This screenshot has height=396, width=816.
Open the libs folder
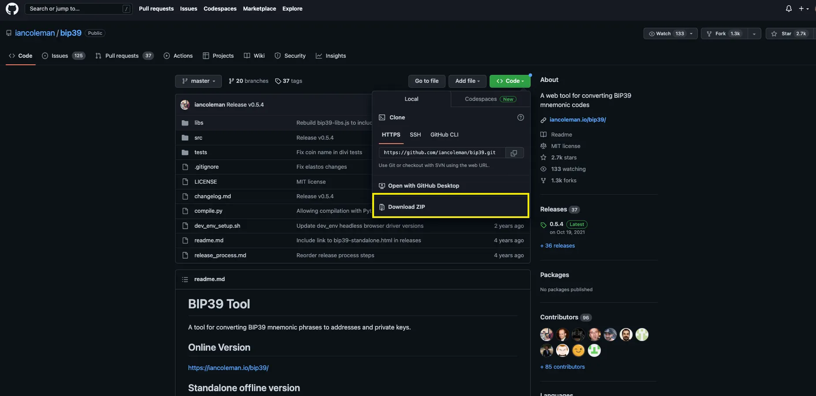click(x=199, y=123)
